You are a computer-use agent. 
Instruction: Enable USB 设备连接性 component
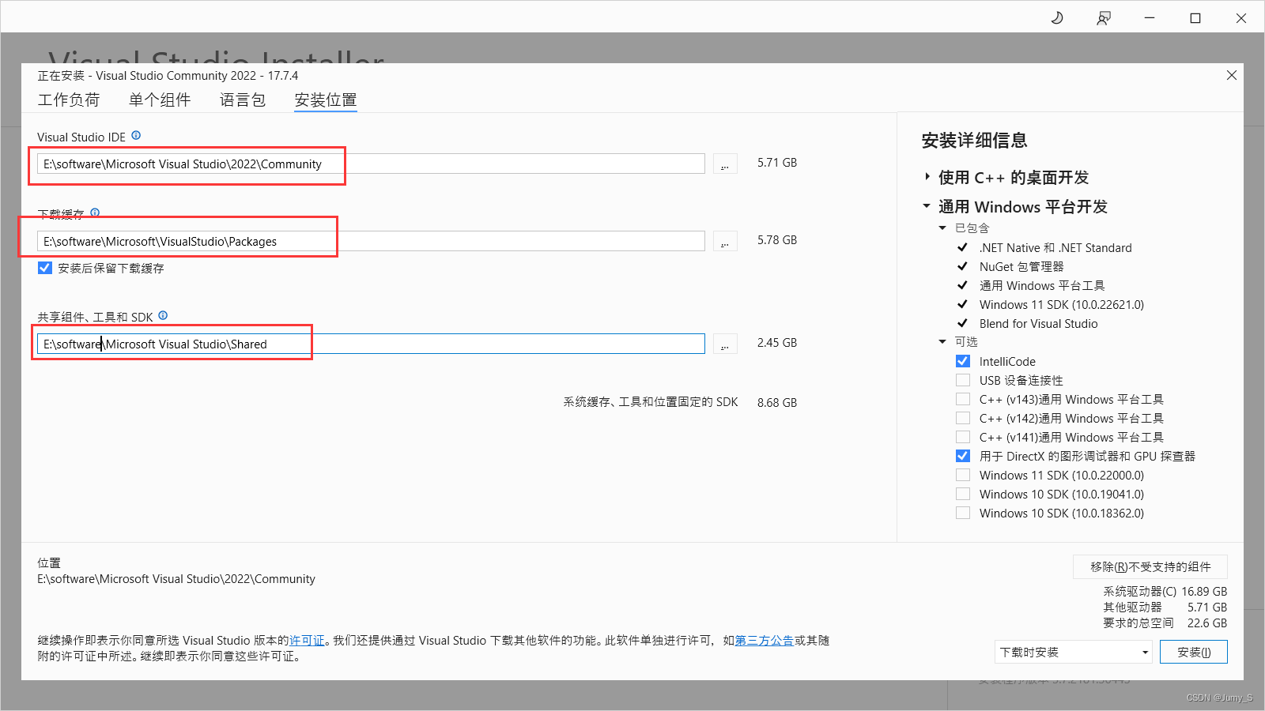pyautogui.click(x=963, y=380)
